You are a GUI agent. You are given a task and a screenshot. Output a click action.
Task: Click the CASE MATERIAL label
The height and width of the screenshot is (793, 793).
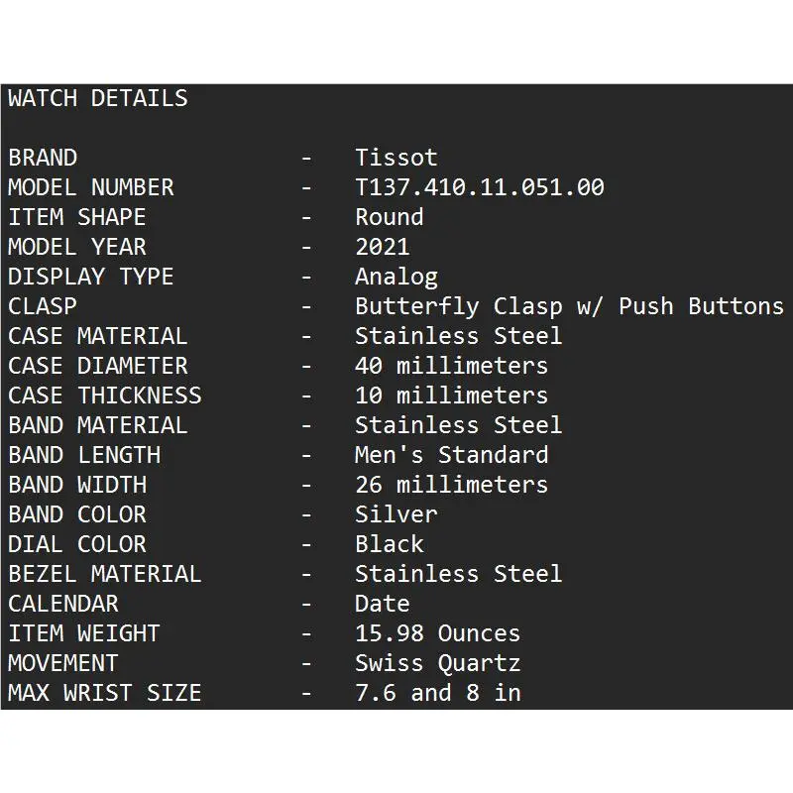point(97,336)
